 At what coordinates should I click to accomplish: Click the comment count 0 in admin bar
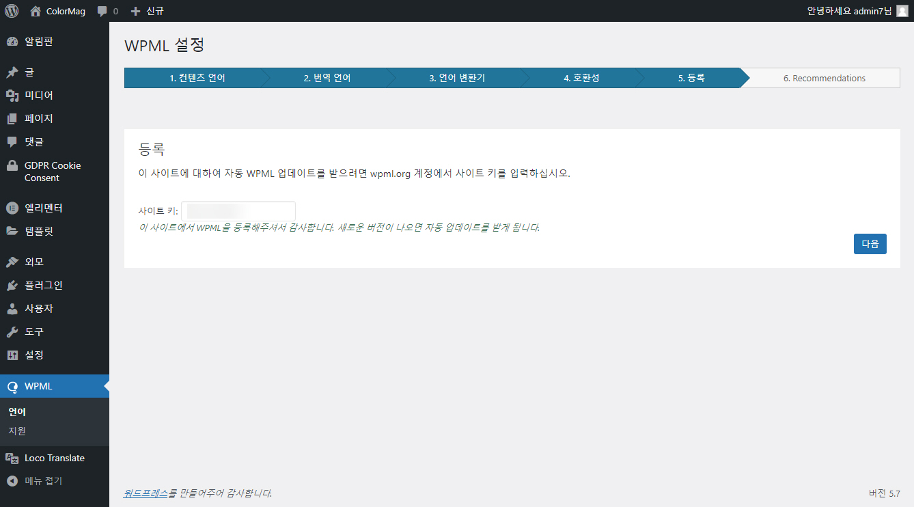[115, 12]
